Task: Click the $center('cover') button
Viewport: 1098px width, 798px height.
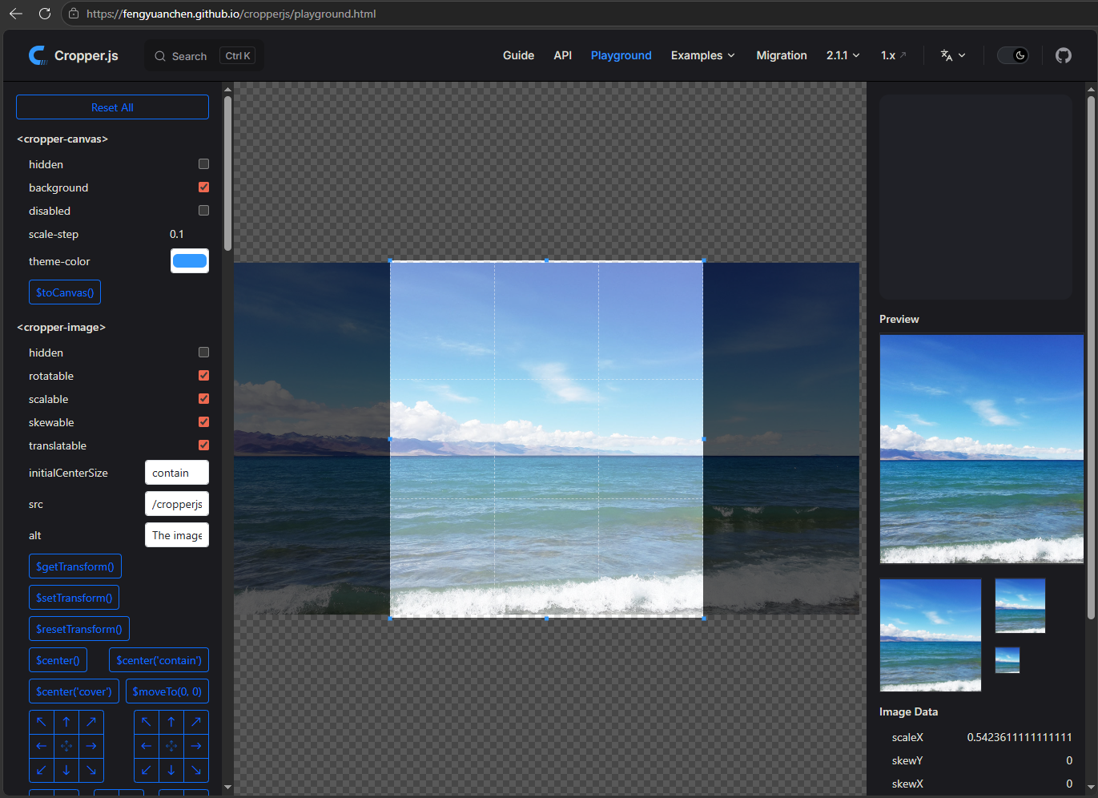Action: point(74,691)
